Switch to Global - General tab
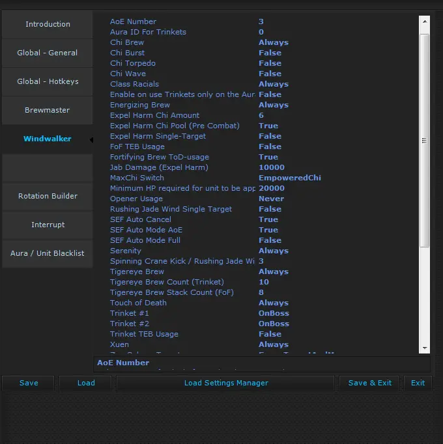 click(48, 53)
